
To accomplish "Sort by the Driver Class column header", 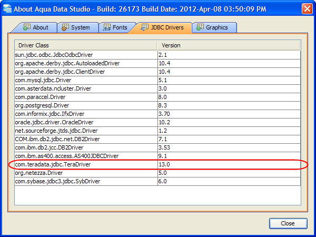I will (86, 45).
